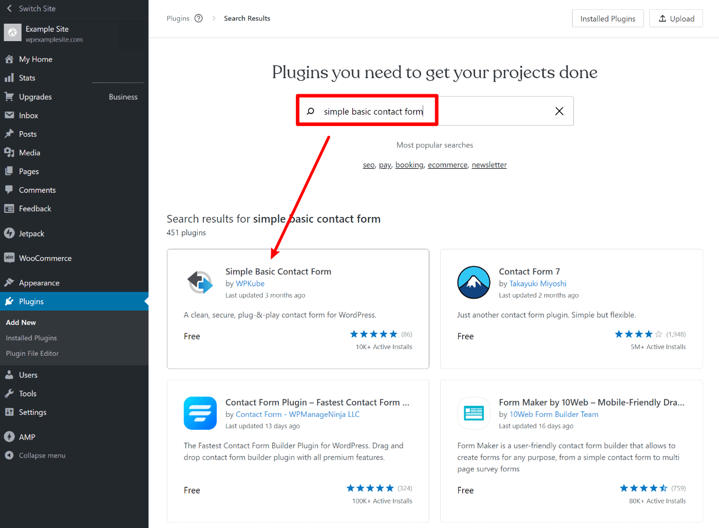The width and height of the screenshot is (719, 528).
Task: Select the Plugins menu item
Action: coord(74,301)
